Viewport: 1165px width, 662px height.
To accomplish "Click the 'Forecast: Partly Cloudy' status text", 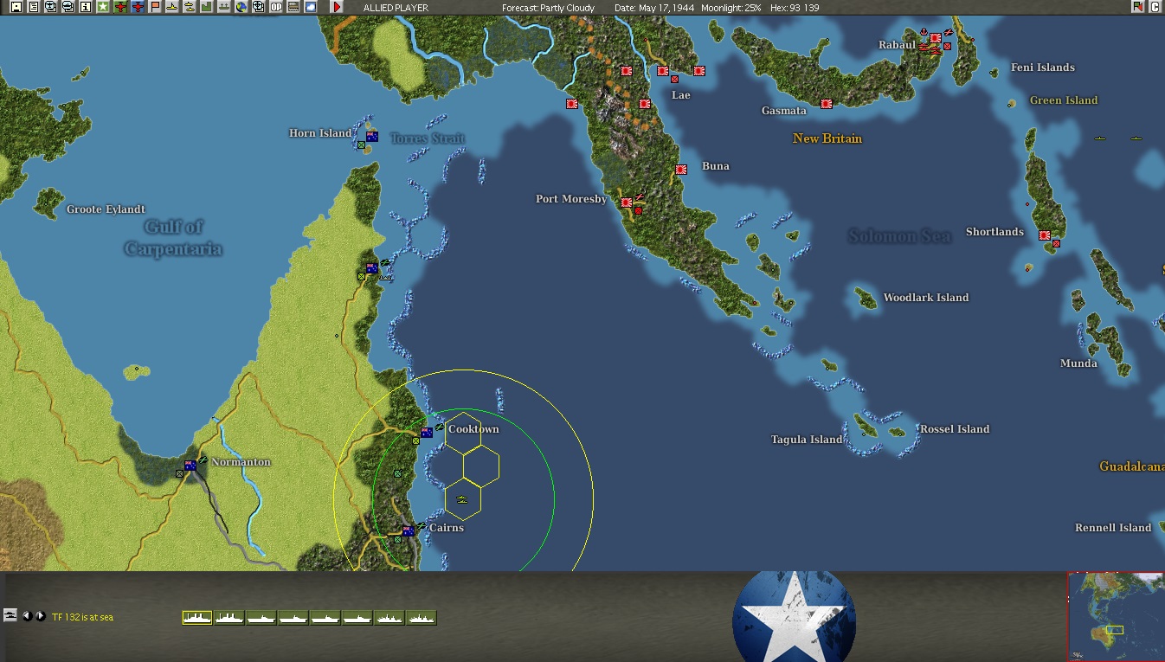I will click(x=548, y=8).
